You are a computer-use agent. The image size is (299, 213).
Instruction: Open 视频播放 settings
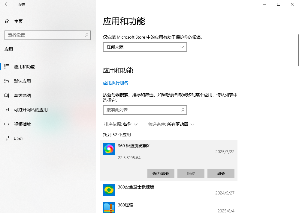click(23, 124)
